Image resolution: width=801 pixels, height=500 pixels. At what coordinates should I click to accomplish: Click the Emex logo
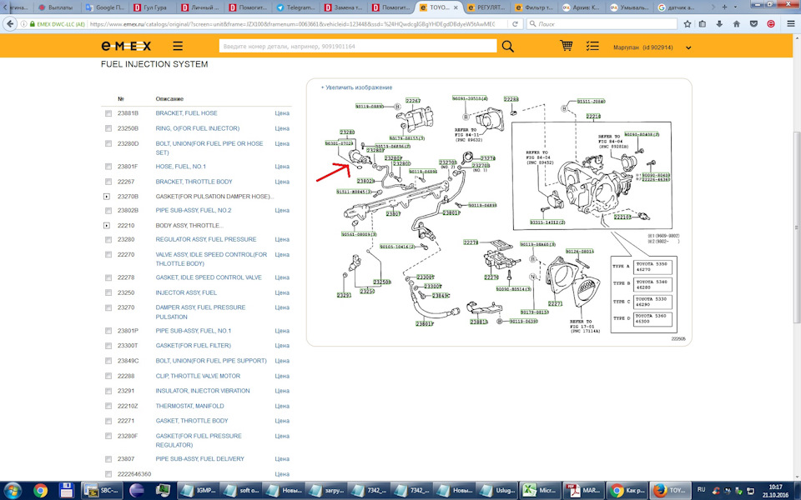coord(126,47)
